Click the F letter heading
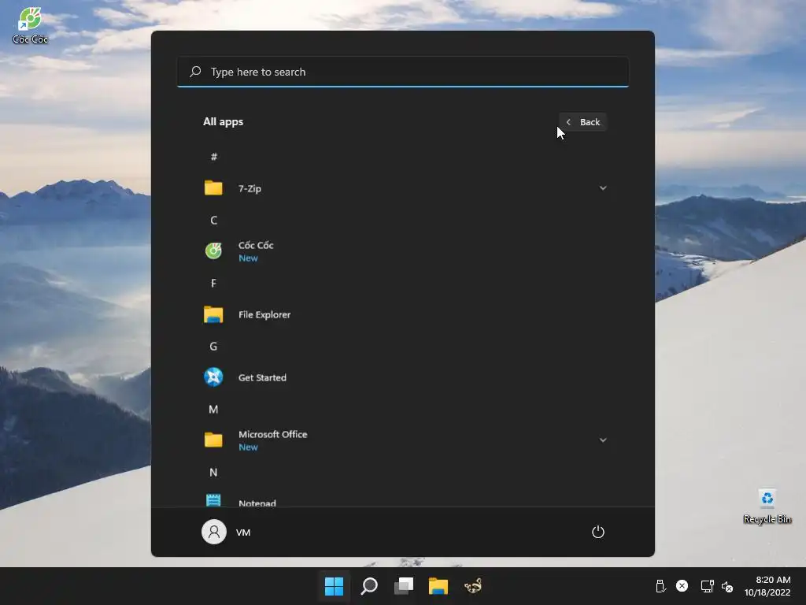 [214, 283]
